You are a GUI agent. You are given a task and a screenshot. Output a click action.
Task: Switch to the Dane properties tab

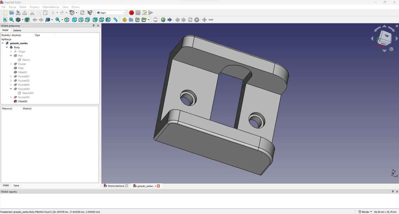pyautogui.click(x=16, y=185)
